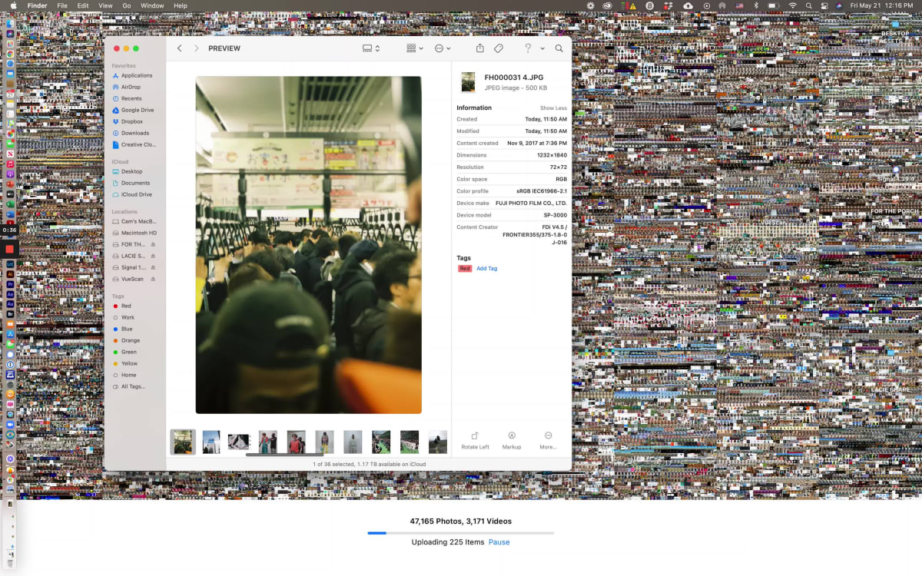Click the Add Tag link
Image resolution: width=922 pixels, height=576 pixels.
point(486,269)
